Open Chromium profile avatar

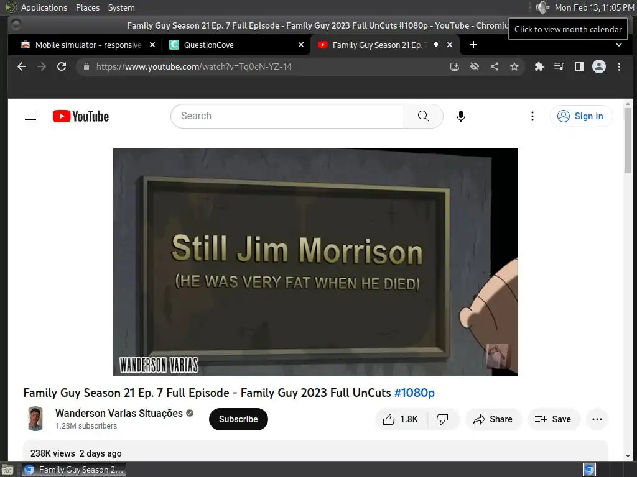[x=599, y=66]
